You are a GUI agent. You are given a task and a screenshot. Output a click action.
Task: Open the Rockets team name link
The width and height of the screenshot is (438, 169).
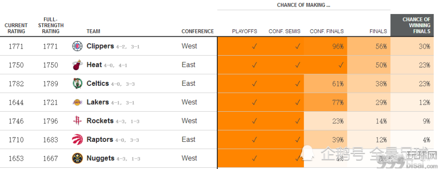tap(100, 121)
